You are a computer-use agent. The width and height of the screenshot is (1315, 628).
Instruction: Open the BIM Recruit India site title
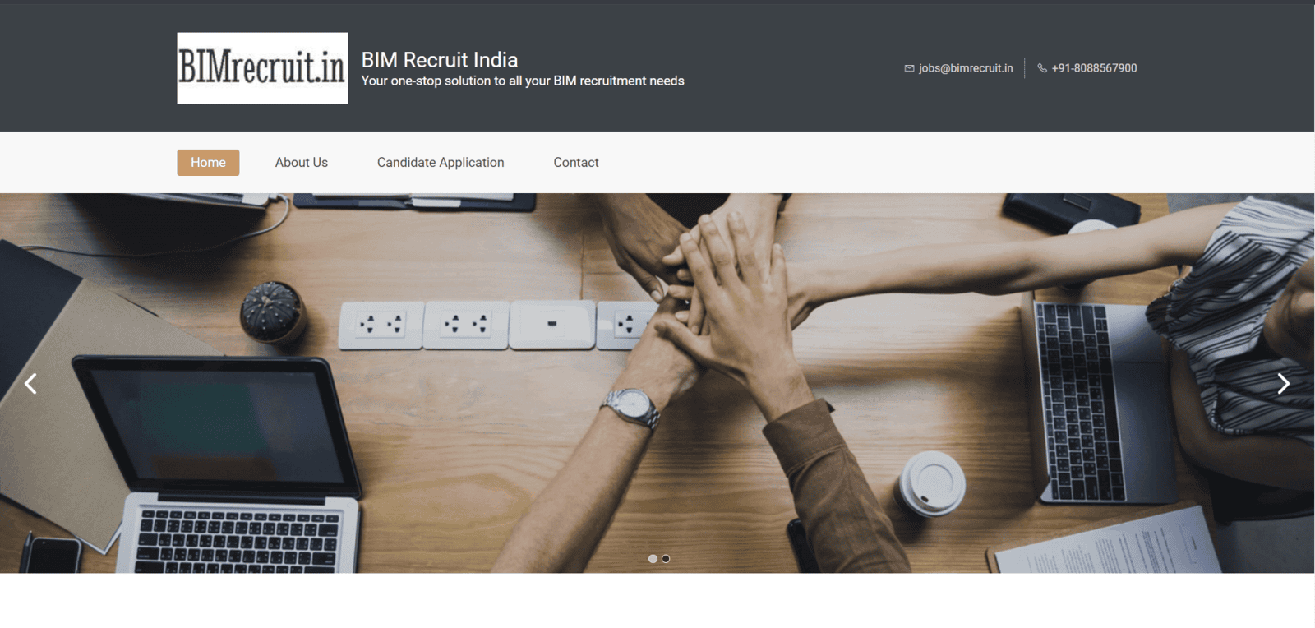[x=440, y=60]
